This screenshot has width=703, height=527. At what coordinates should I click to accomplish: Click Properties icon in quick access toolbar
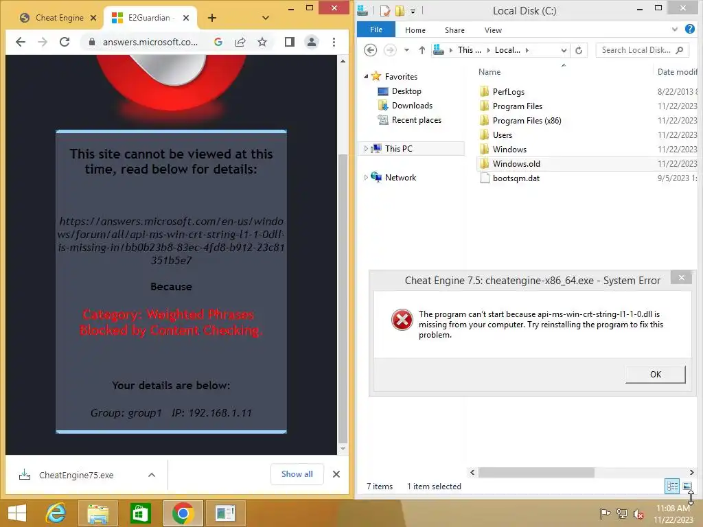[x=385, y=11]
